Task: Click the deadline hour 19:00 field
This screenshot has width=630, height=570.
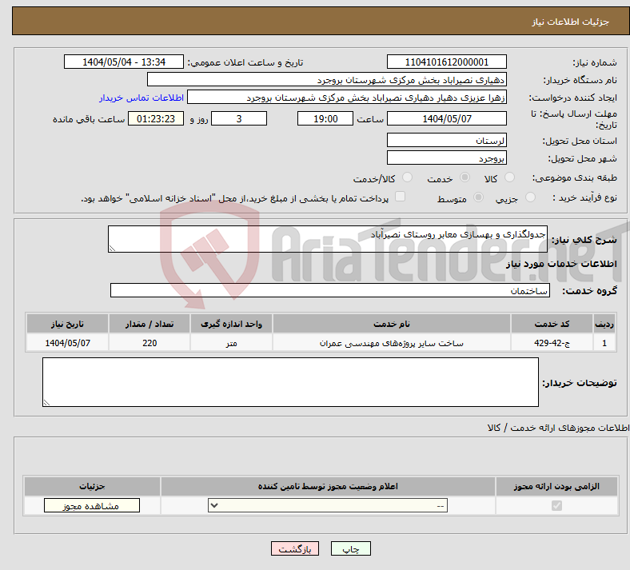Action: pos(325,118)
